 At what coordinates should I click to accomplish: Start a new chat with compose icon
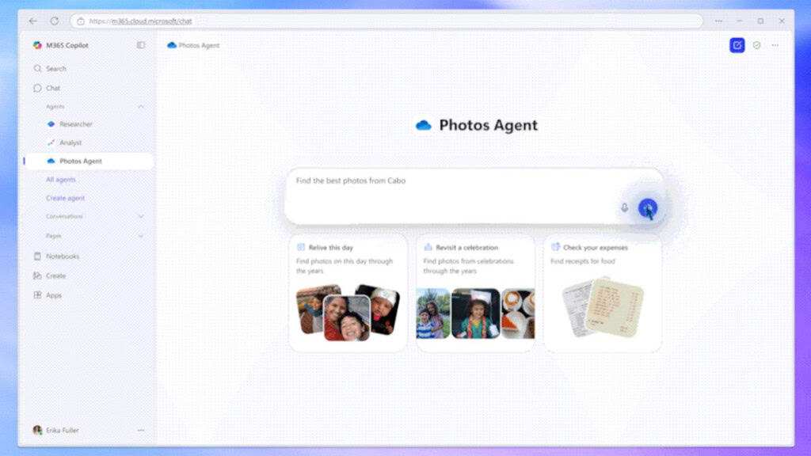pyautogui.click(x=737, y=45)
